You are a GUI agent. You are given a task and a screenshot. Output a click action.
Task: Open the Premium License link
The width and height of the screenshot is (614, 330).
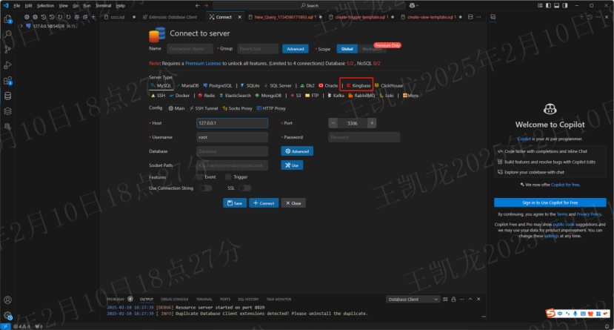203,63
